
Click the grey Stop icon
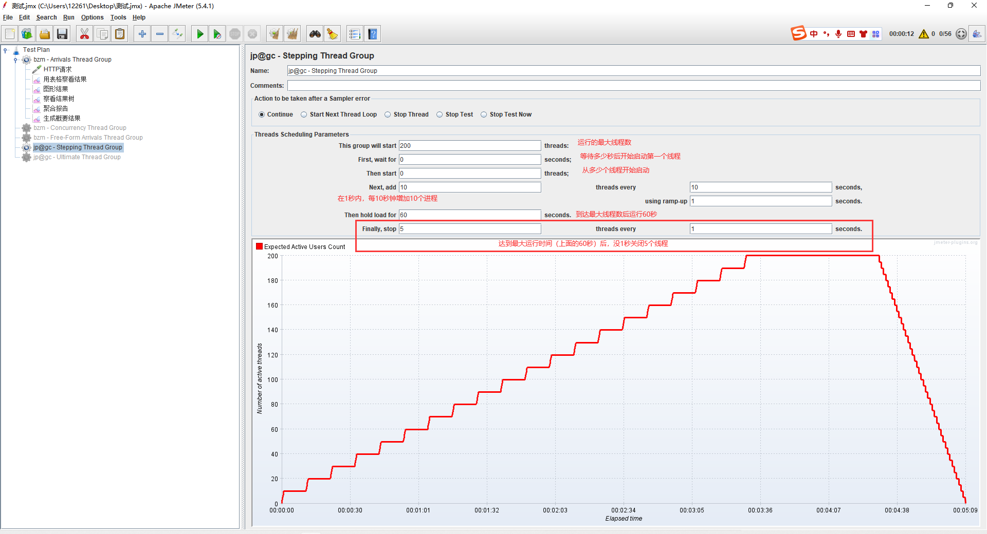[x=235, y=34]
